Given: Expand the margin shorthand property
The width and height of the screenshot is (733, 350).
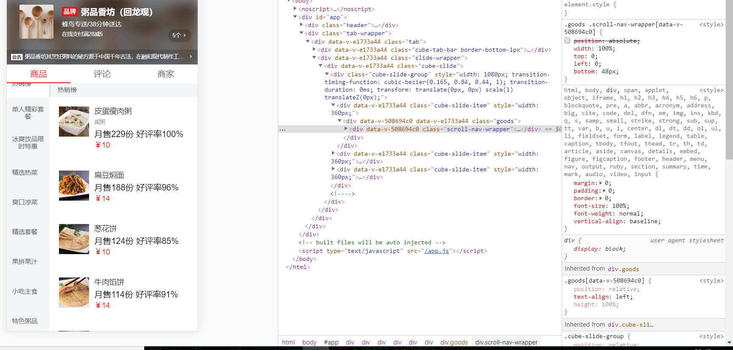Looking at the screenshot, I should pyautogui.click(x=601, y=183).
